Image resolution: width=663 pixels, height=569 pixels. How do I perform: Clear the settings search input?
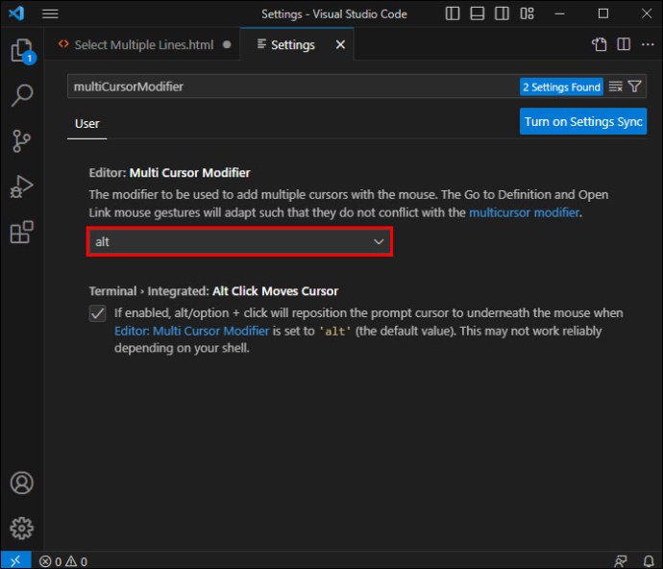pyautogui.click(x=616, y=87)
